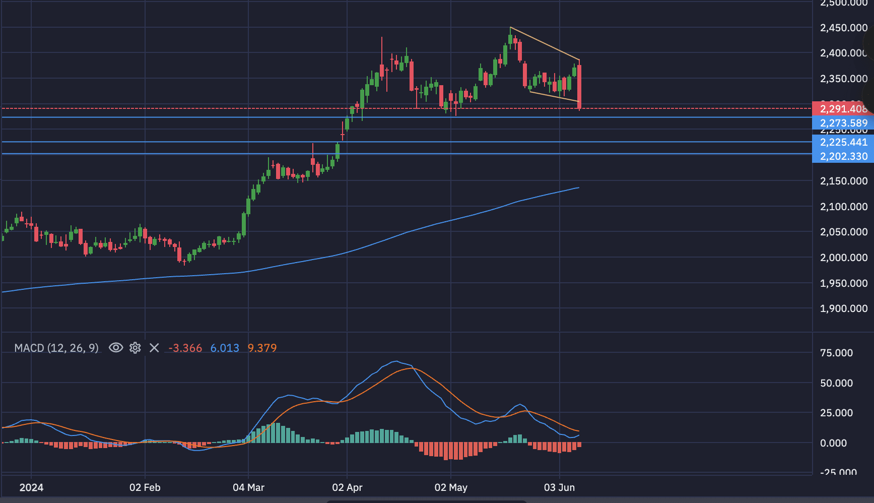Select the horizontal level label 2,225.441
Viewport: 874px width, 503px height.
click(x=843, y=142)
